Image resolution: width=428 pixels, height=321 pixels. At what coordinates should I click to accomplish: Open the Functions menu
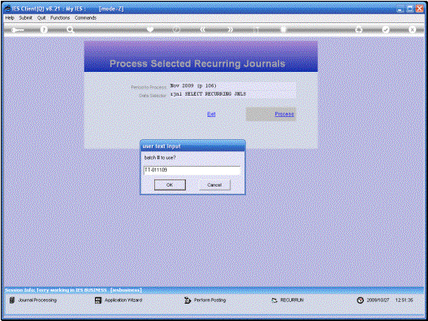(60, 17)
